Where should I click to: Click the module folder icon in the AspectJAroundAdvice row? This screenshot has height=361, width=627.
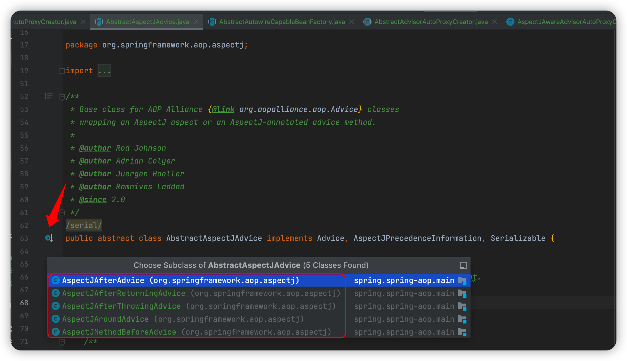pos(462,319)
